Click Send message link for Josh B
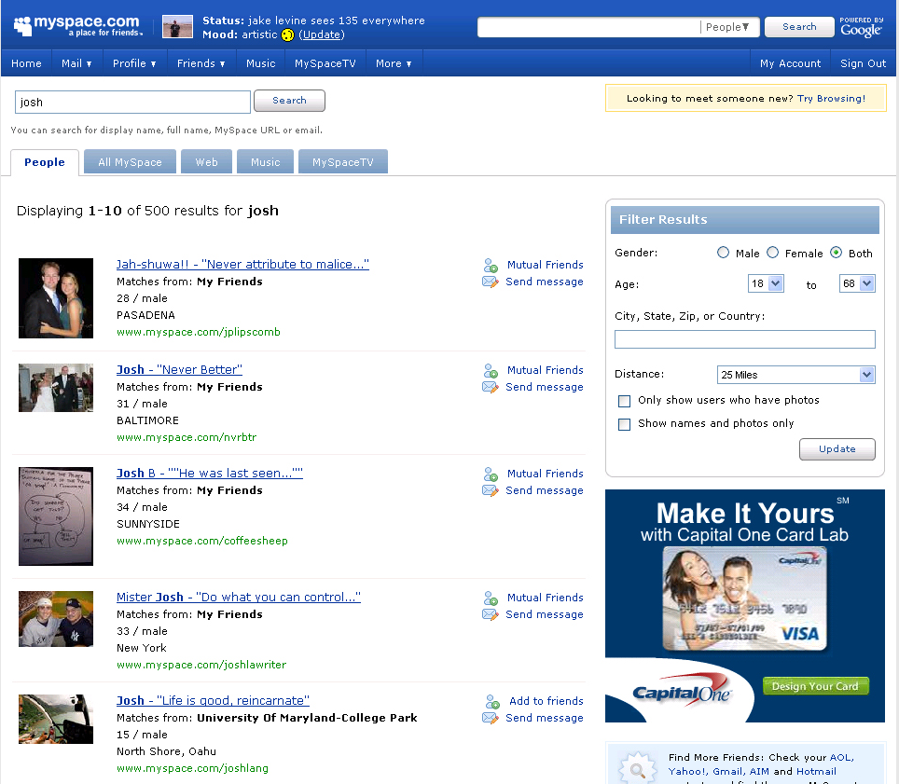The image size is (899, 784). 545,490
